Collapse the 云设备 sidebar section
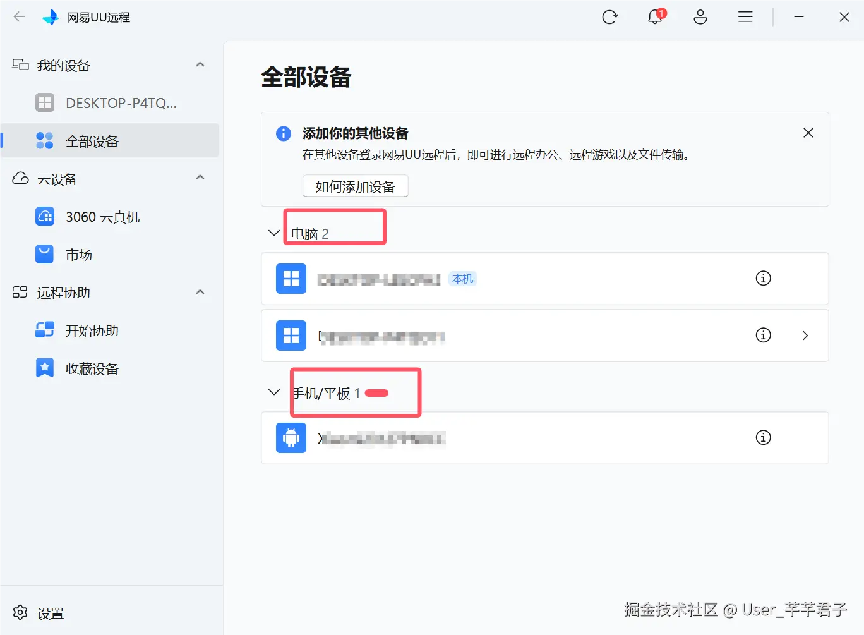 200,177
